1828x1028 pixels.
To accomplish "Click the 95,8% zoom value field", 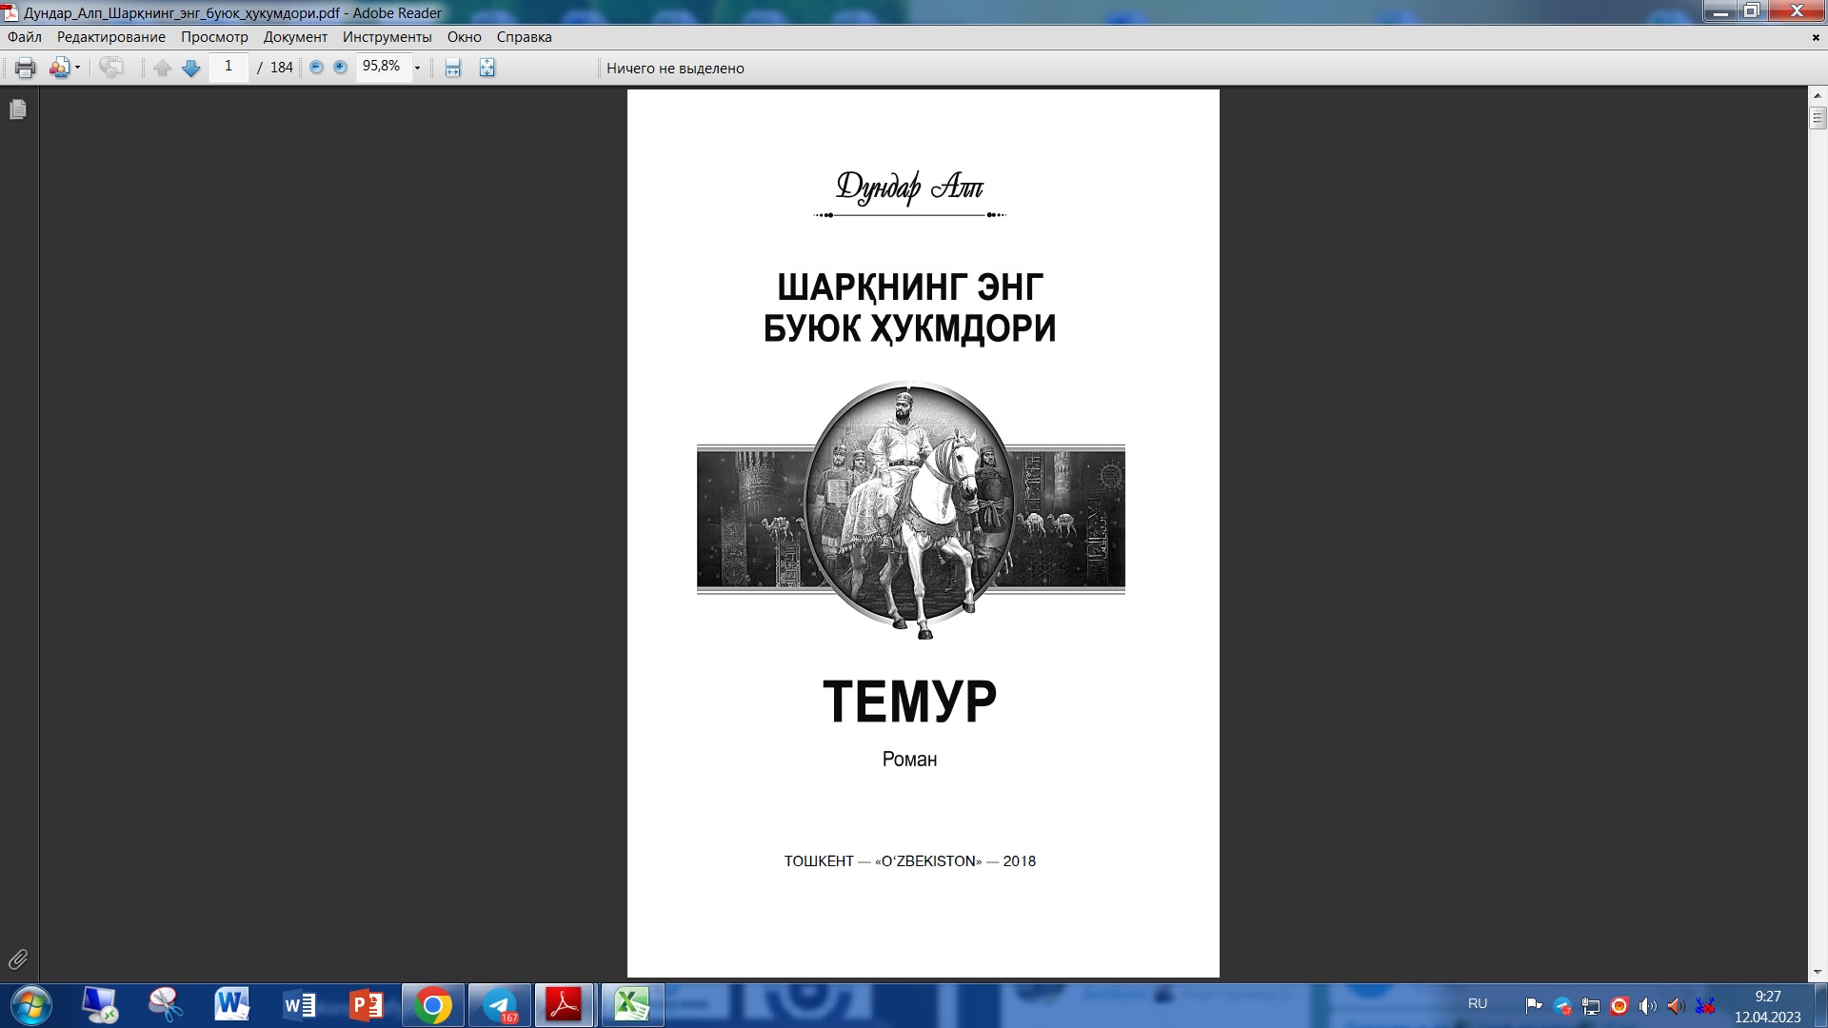I will click(x=383, y=67).
